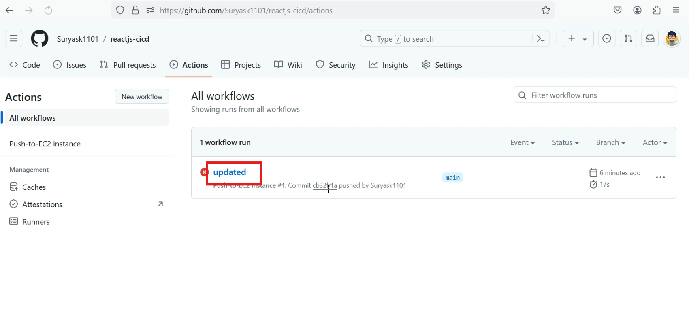Expand the Actor filter dropdown
The height and width of the screenshot is (333, 689).
click(x=655, y=143)
